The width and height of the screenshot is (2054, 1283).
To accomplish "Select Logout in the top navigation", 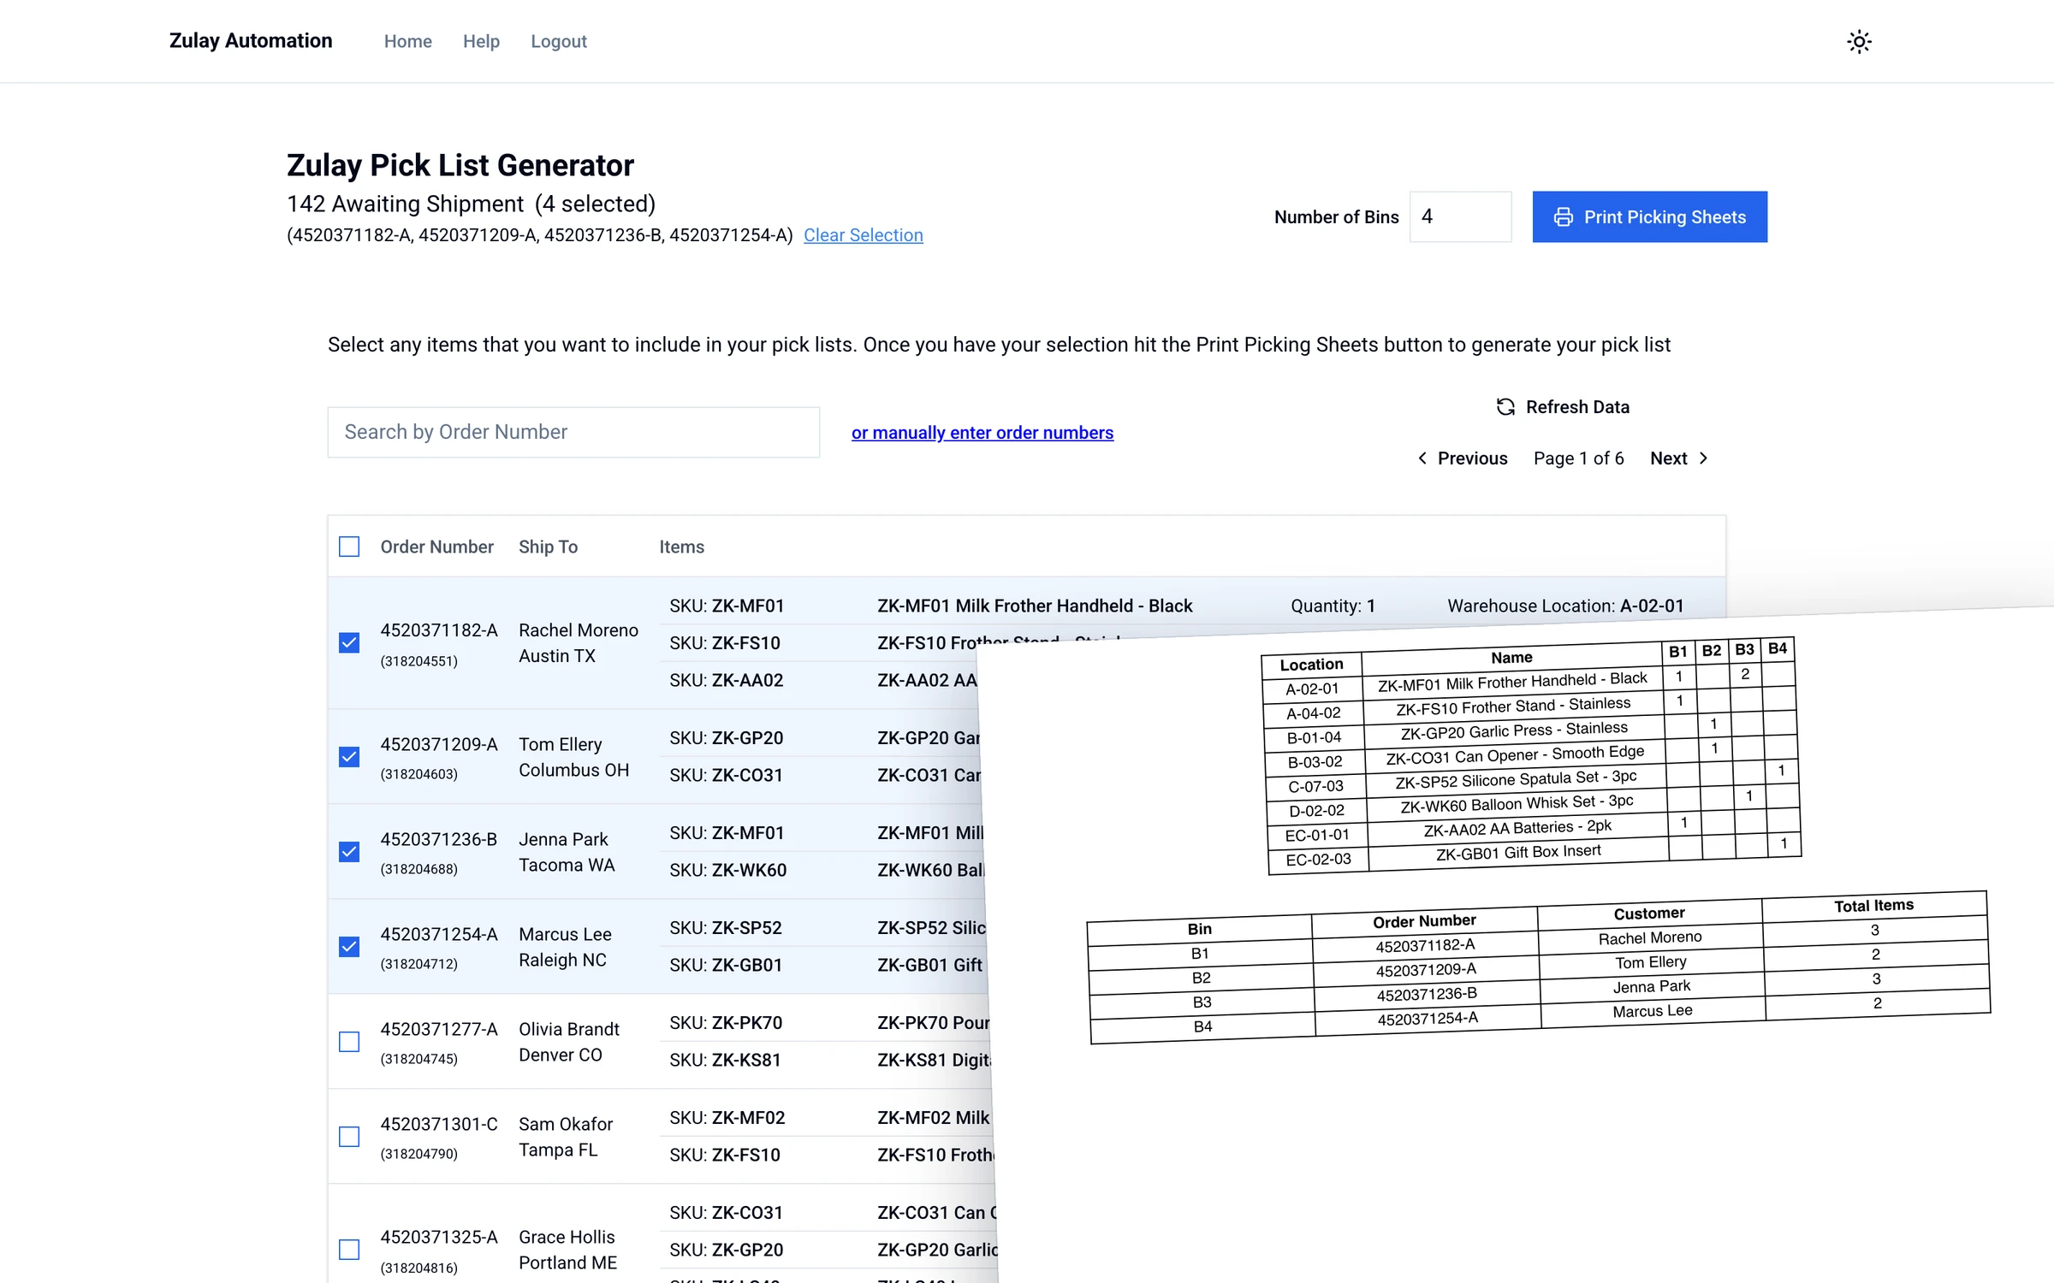I will click(x=559, y=41).
